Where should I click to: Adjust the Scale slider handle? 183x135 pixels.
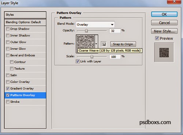(91, 56)
